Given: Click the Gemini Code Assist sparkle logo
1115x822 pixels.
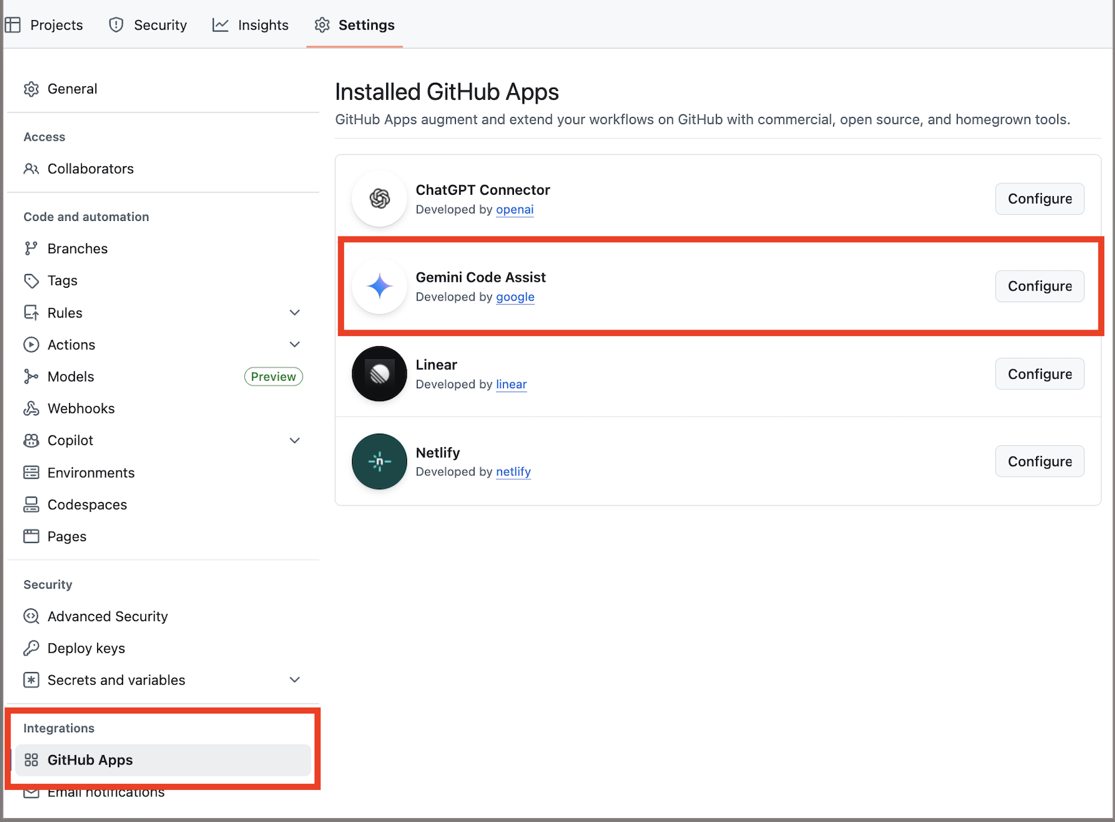Looking at the screenshot, I should (x=379, y=286).
